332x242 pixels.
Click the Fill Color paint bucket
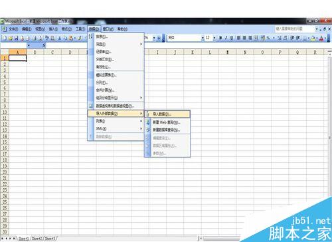(313, 38)
